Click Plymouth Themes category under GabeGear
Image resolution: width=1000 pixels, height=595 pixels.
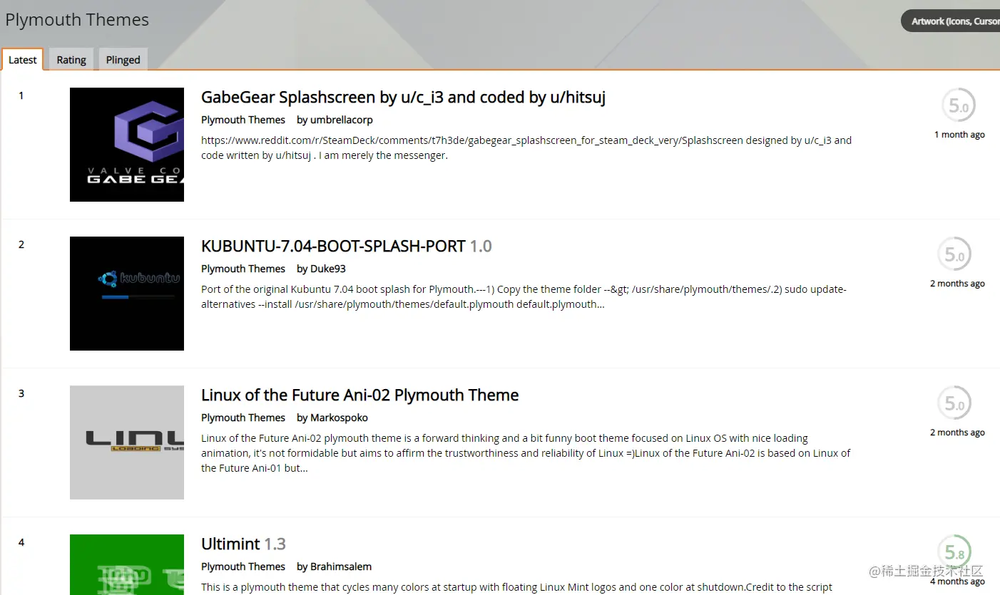(243, 120)
